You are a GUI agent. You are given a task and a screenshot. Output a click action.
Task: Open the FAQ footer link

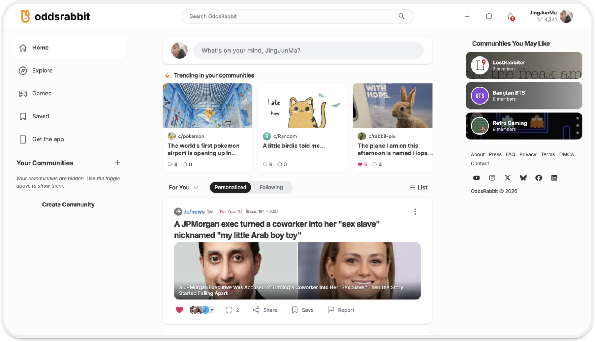[511, 154]
